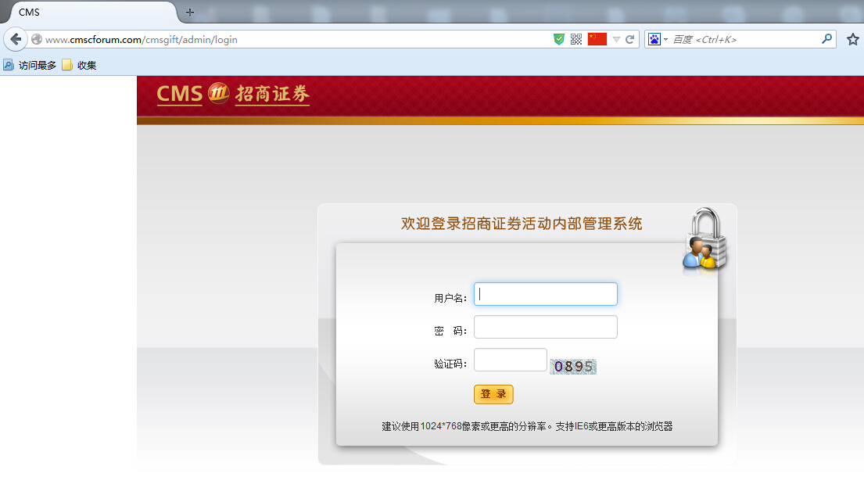Expand the address bar history dropdown arrow
The width and height of the screenshot is (864, 477).
coord(617,40)
